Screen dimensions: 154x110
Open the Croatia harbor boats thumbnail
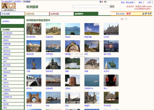click(x=53, y=46)
